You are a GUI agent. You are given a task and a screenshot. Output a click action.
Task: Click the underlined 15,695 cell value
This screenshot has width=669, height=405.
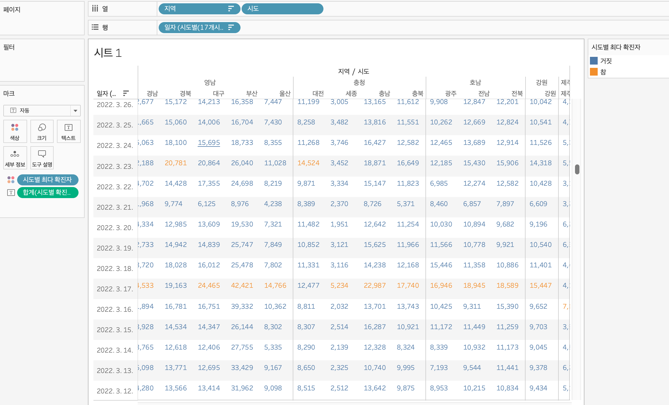tap(209, 143)
